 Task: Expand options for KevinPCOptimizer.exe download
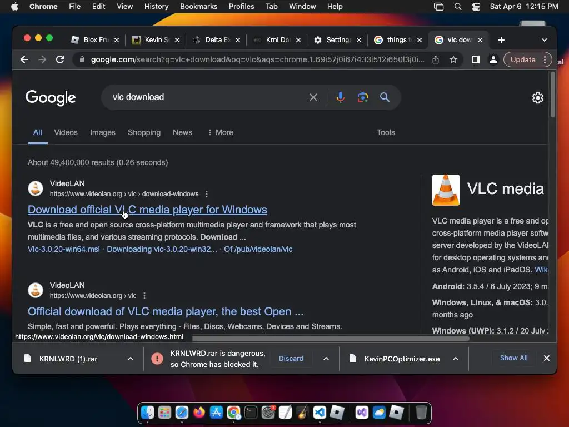pyautogui.click(x=456, y=359)
